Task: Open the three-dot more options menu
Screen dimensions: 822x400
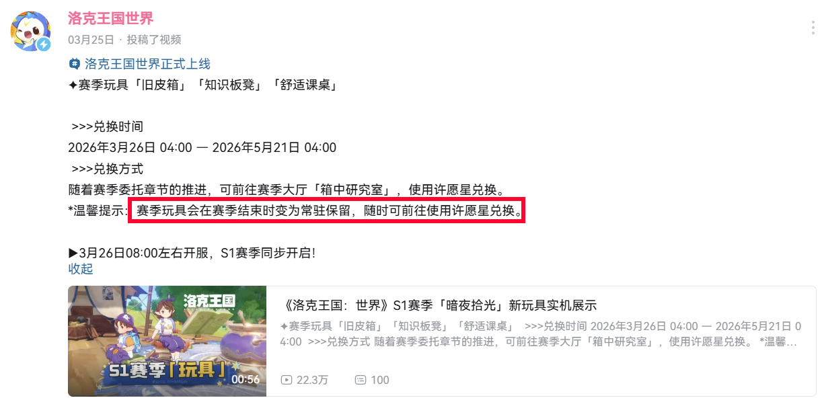Action: tap(813, 27)
